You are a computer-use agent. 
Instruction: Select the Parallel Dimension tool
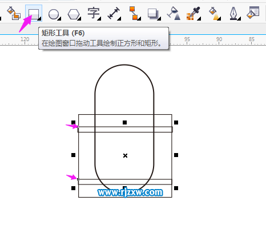pos(114,13)
